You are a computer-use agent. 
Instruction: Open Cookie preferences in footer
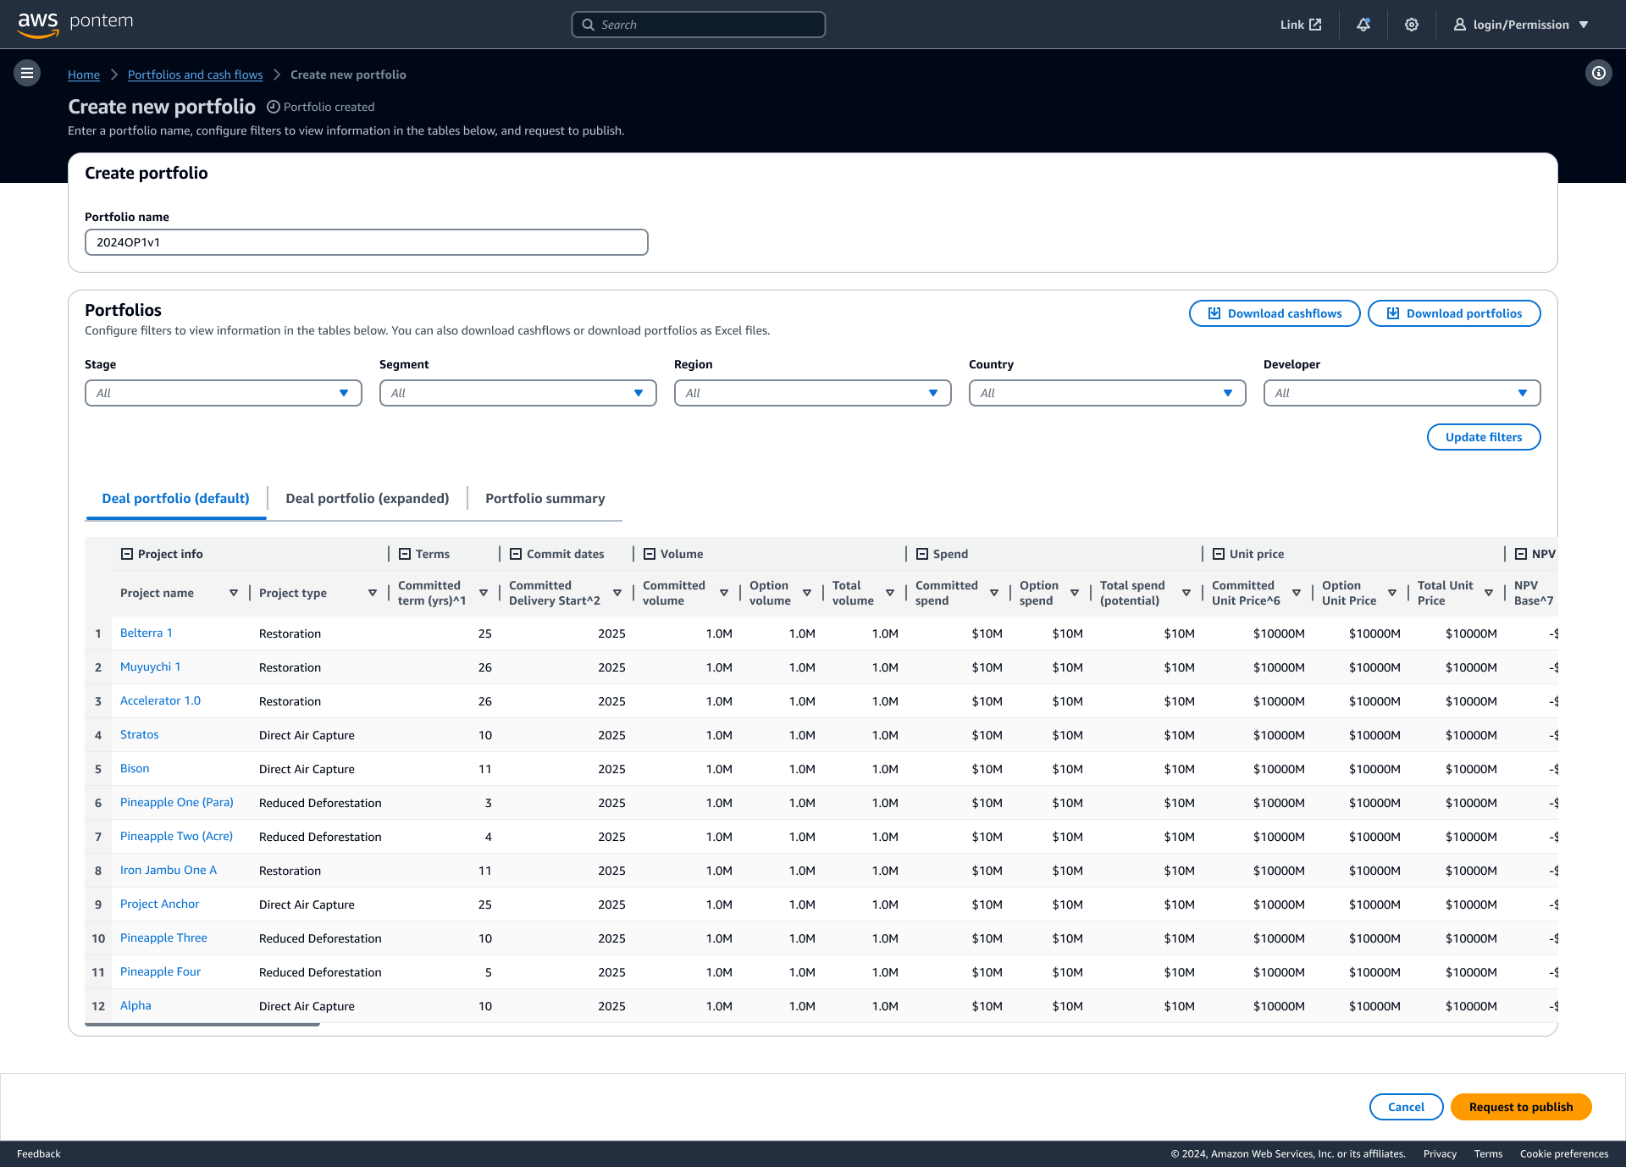(1564, 1153)
